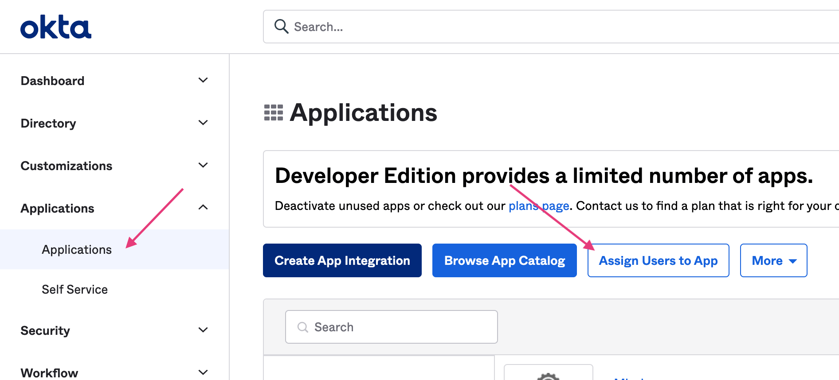Click the gear app icon below the search

pyautogui.click(x=548, y=376)
